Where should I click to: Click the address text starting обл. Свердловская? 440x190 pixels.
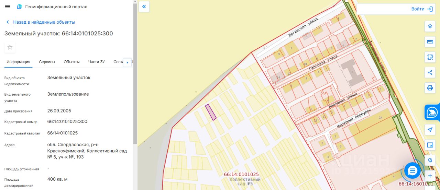click(87, 151)
